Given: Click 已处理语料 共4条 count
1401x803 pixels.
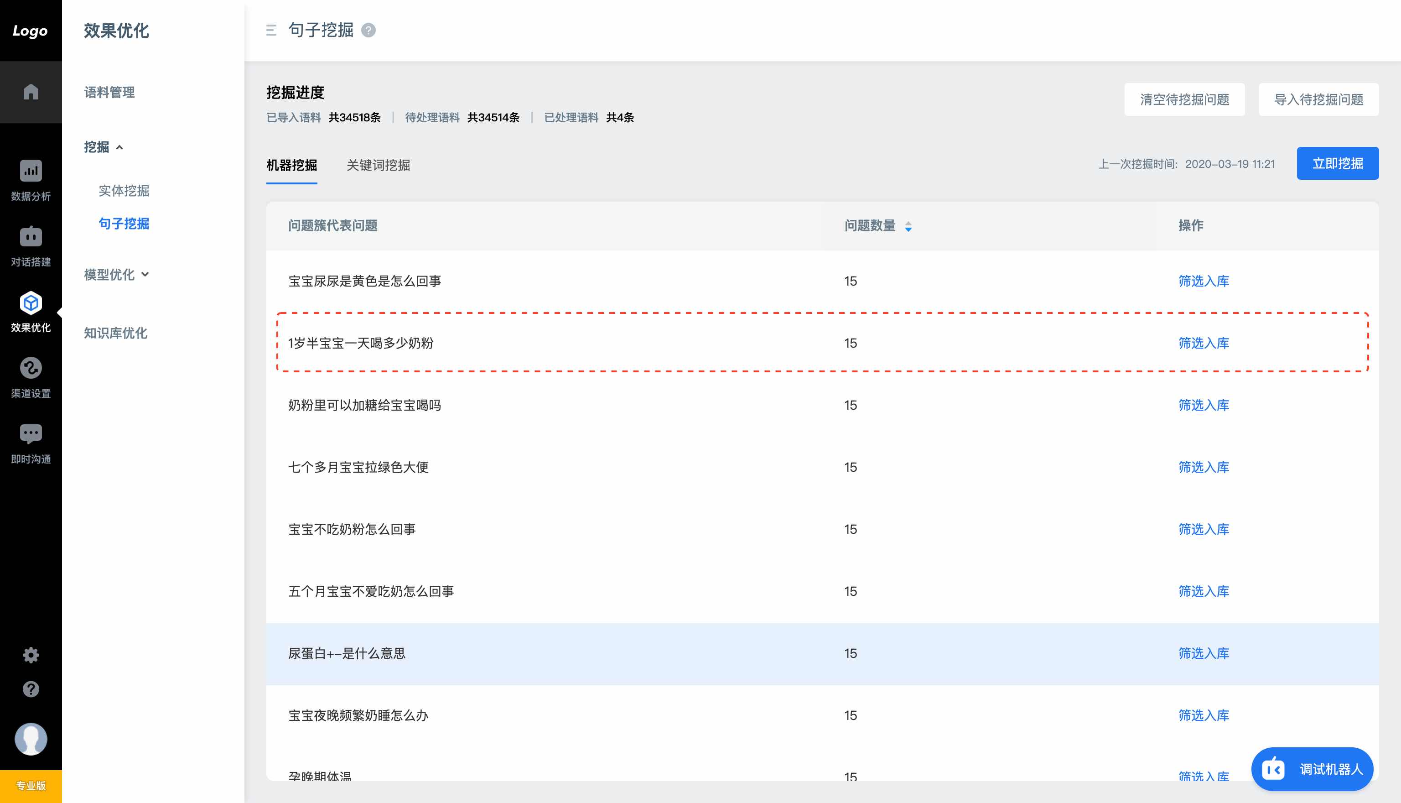Looking at the screenshot, I should coord(589,117).
